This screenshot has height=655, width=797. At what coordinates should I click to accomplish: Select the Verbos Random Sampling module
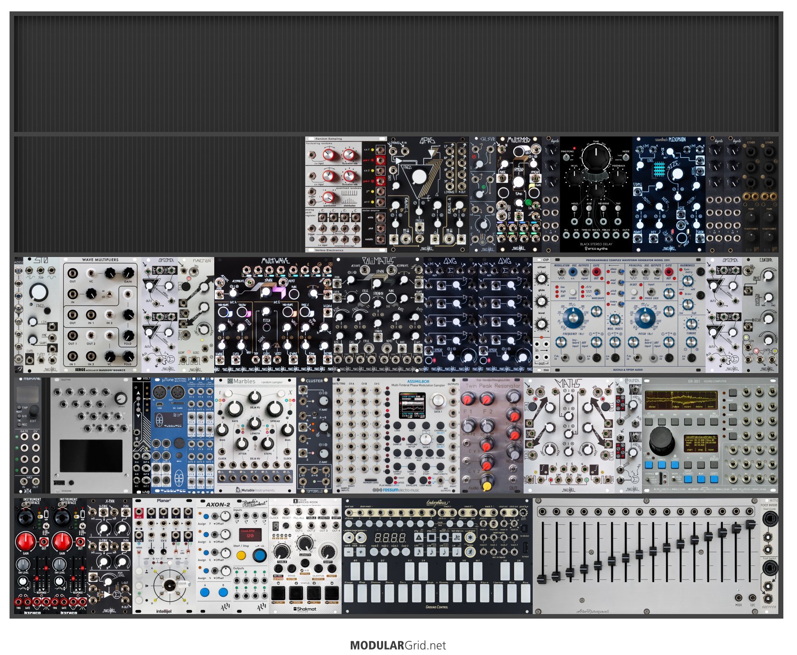346,195
